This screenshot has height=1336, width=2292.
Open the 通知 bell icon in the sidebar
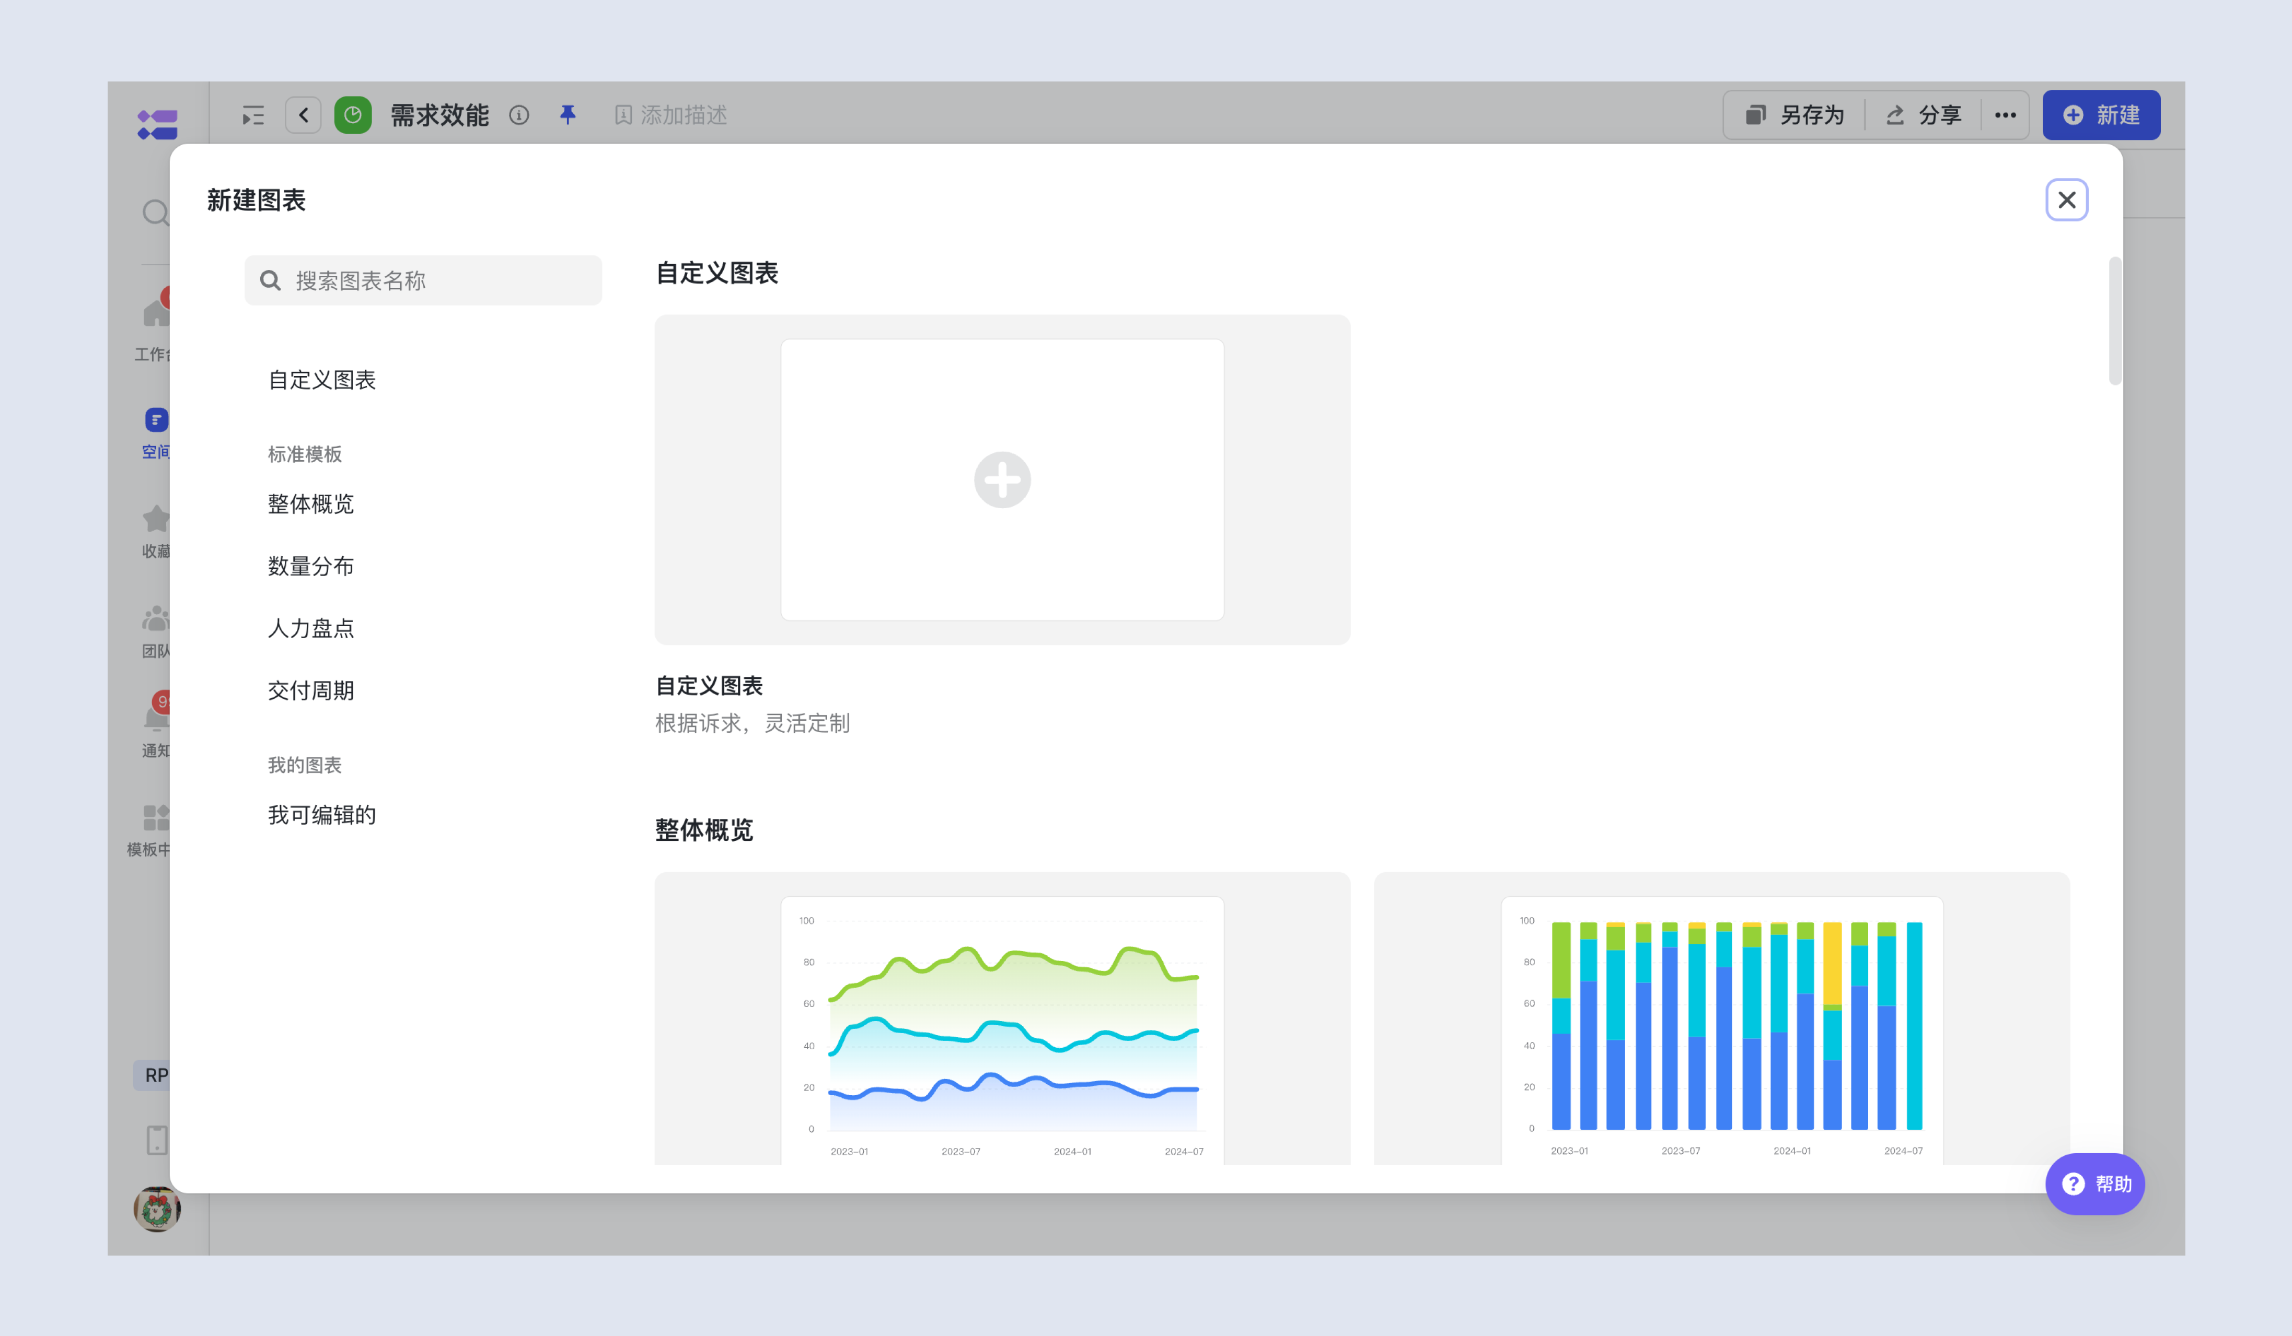point(156,718)
